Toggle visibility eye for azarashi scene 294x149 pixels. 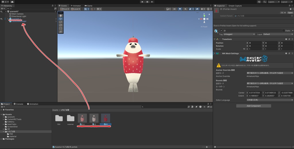point(1,11)
